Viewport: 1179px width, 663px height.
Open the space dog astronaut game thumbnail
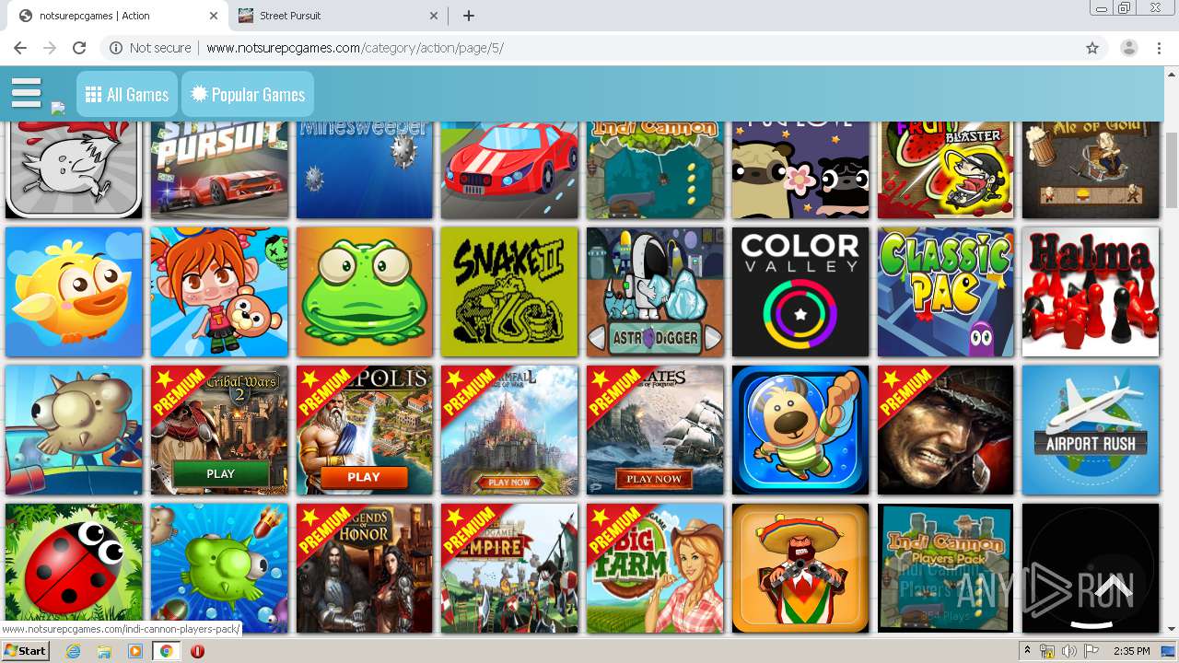click(x=800, y=430)
